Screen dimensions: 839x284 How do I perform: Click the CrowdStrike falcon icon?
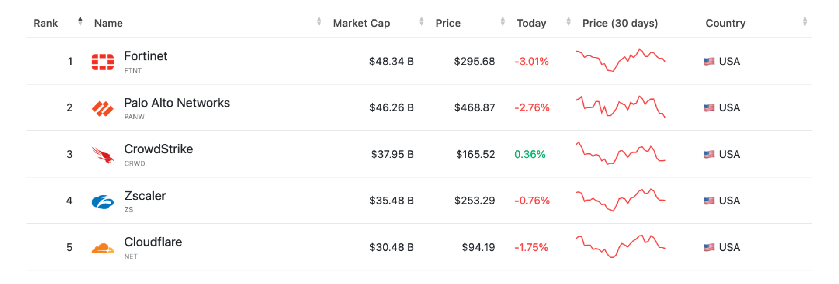click(x=101, y=154)
